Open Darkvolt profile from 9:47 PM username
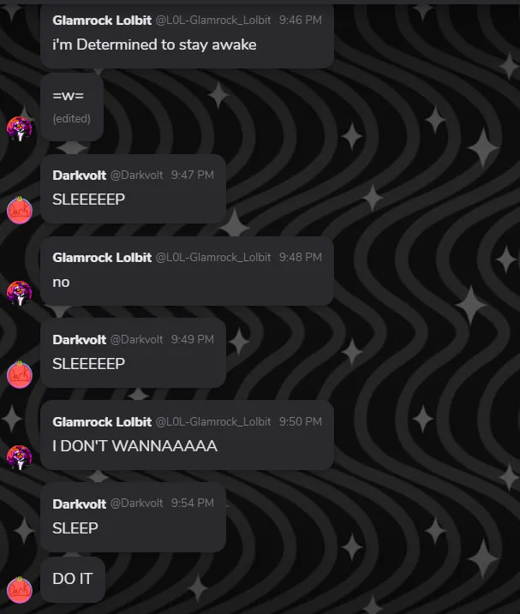The width and height of the screenshot is (520, 614). coord(79,175)
